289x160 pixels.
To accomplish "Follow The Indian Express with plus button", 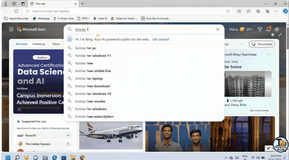I will [68, 144].
